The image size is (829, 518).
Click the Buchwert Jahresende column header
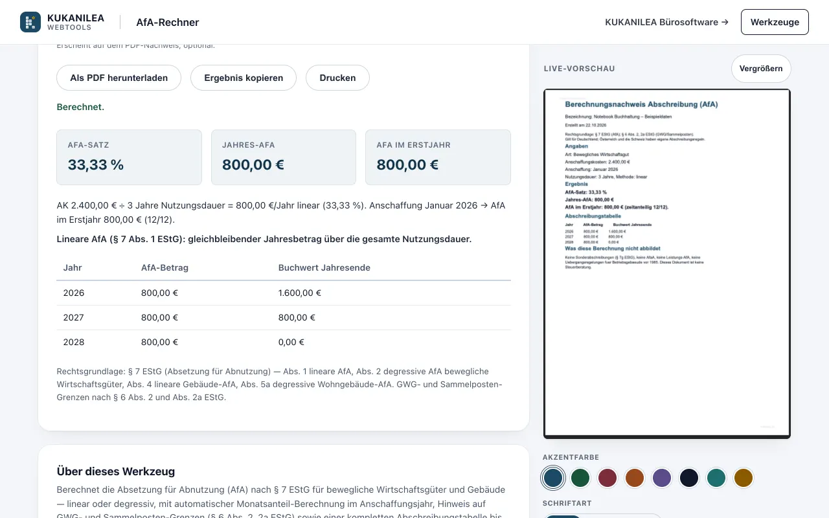pos(324,267)
